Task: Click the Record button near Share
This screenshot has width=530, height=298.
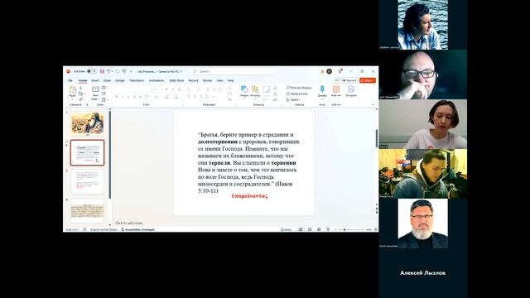Action: [349, 80]
